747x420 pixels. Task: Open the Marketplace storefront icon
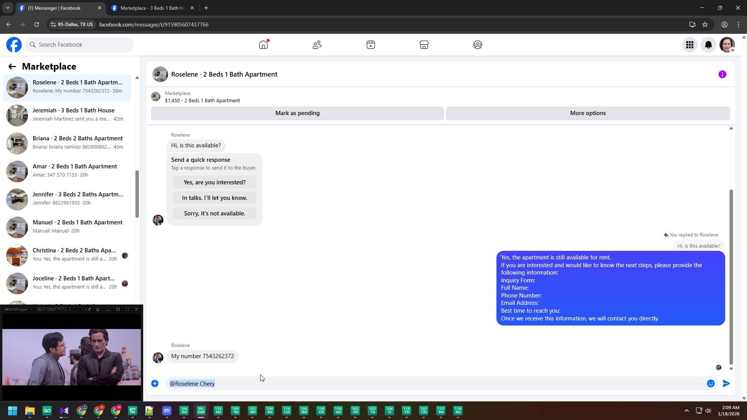(x=424, y=45)
